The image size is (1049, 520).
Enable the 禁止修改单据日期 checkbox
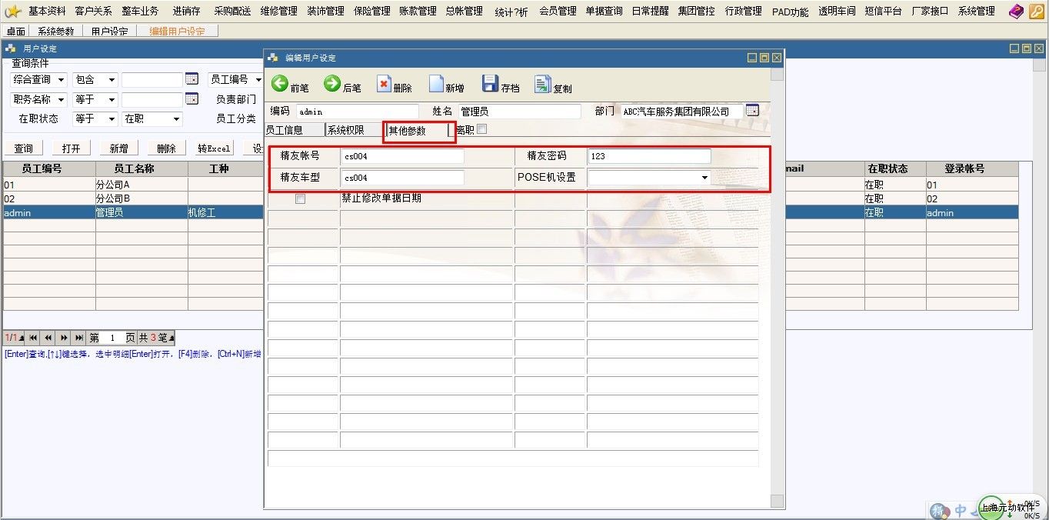[x=301, y=199]
